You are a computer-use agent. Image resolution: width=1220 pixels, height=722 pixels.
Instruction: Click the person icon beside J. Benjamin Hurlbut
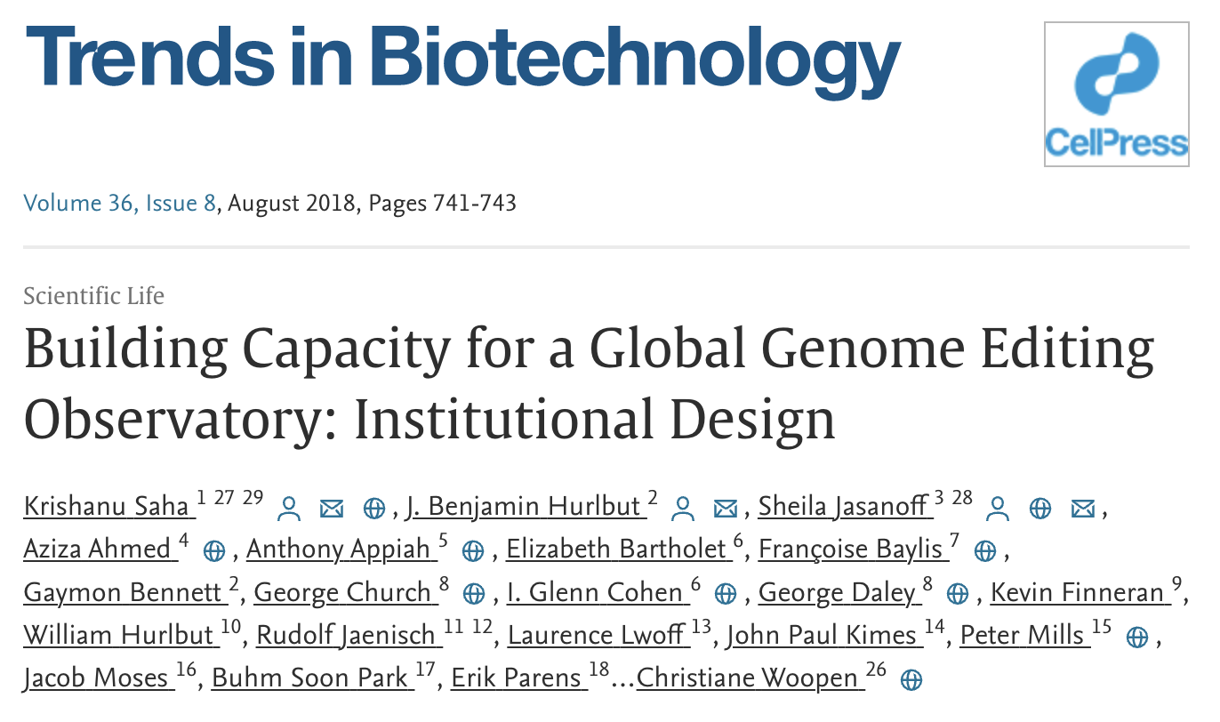683,509
